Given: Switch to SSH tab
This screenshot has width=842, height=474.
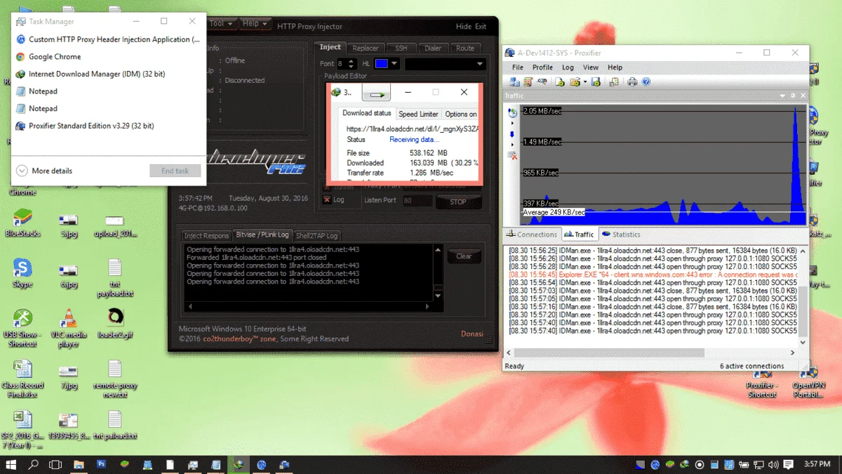Looking at the screenshot, I should 401,48.
